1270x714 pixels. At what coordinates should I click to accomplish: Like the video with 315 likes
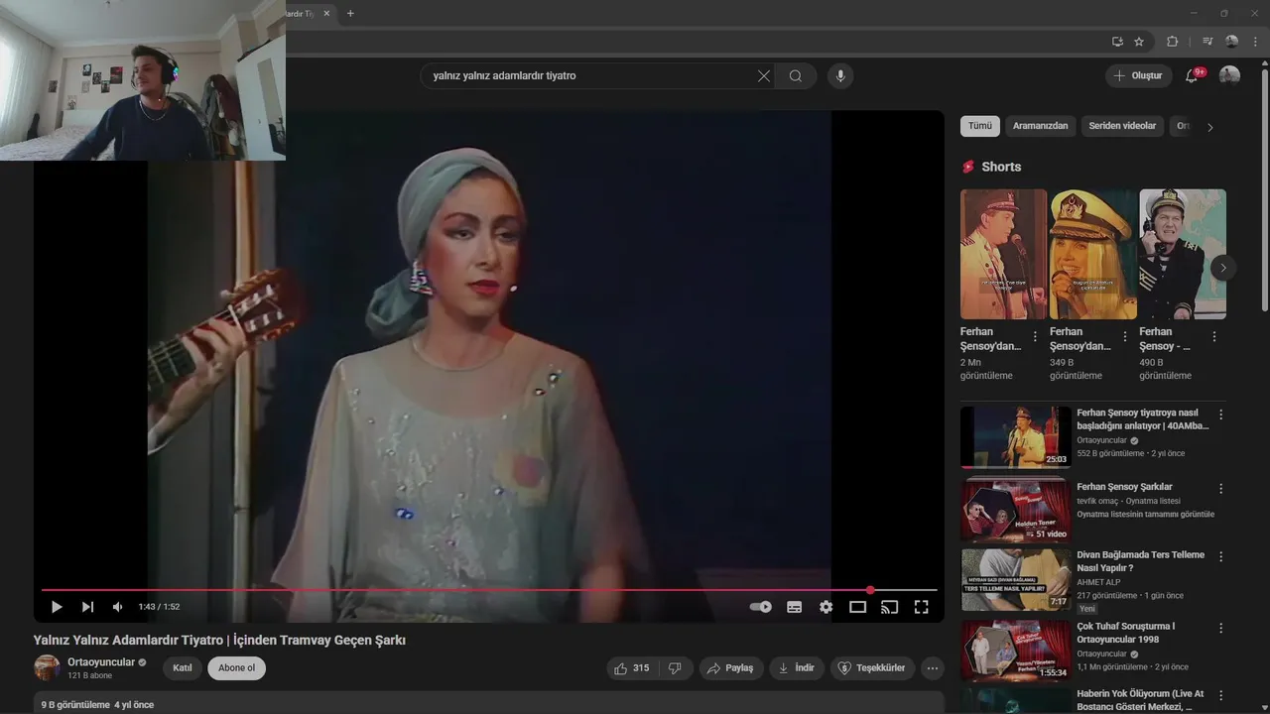(x=631, y=668)
